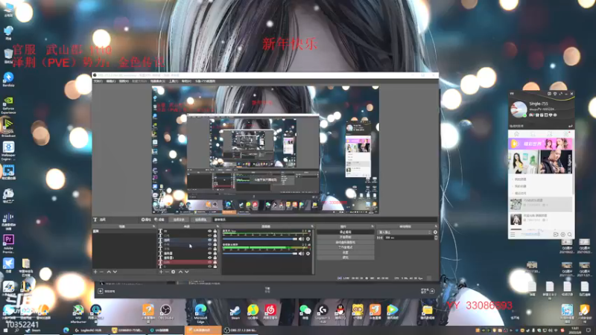
Task: Open the YY search magnifier icon
Action: tap(569, 234)
